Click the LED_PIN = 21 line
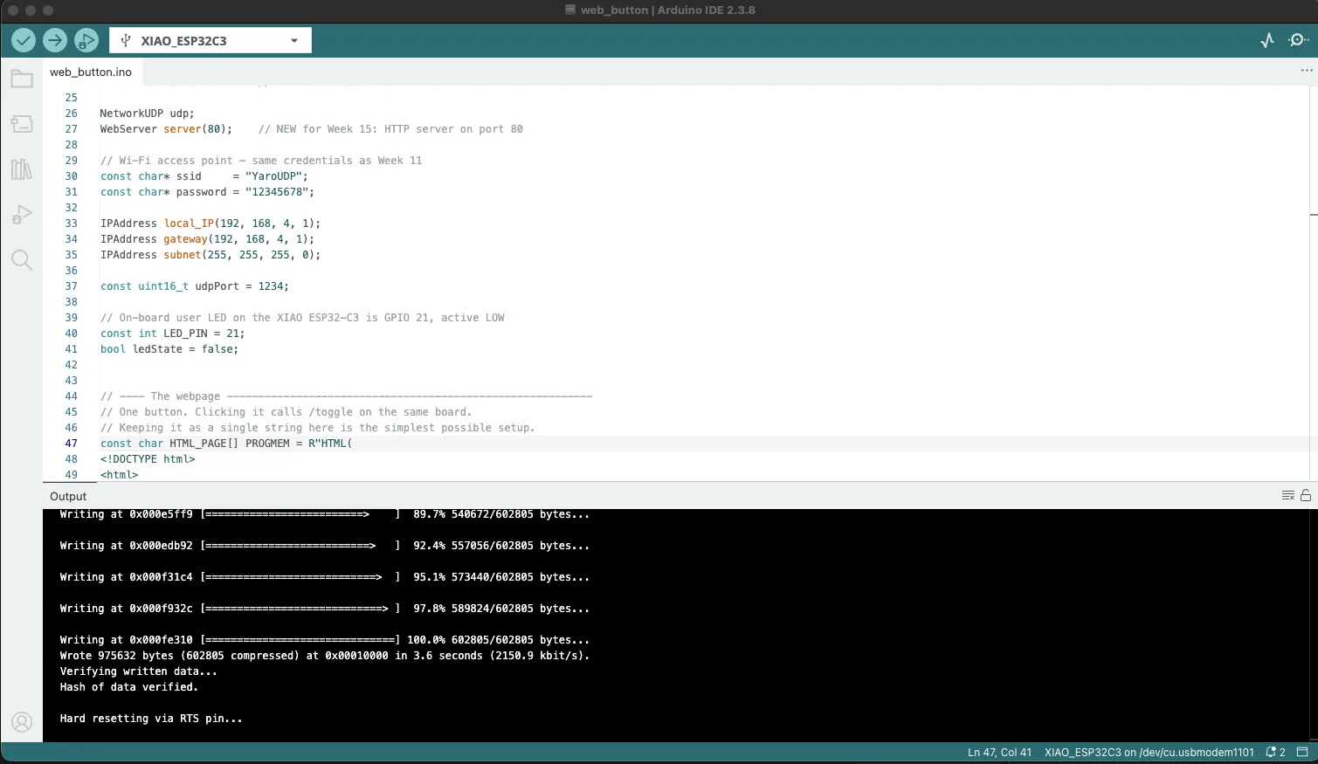The height and width of the screenshot is (764, 1318). pyautogui.click(x=172, y=334)
